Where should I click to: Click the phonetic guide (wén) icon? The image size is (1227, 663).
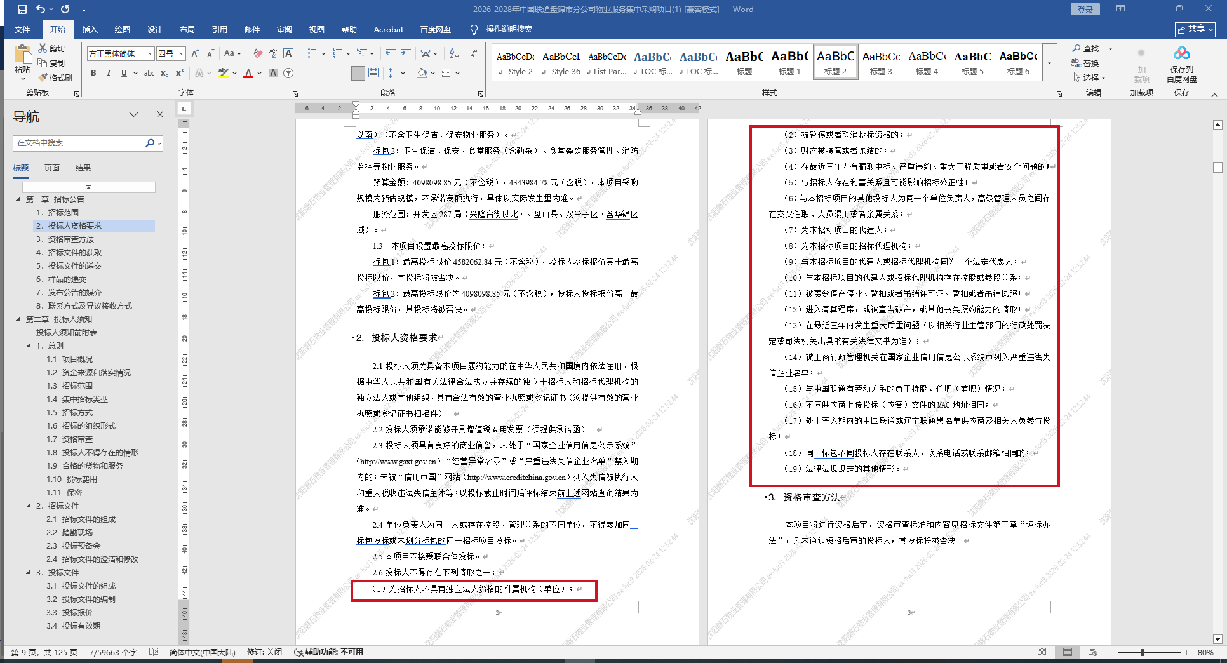[x=273, y=53]
